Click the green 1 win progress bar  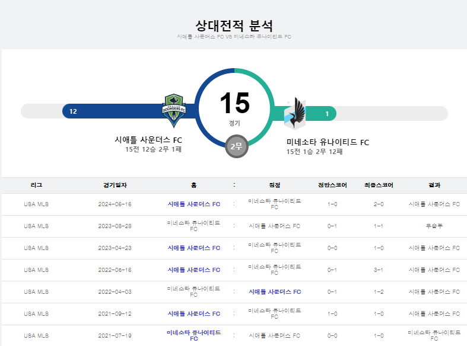click(x=304, y=114)
